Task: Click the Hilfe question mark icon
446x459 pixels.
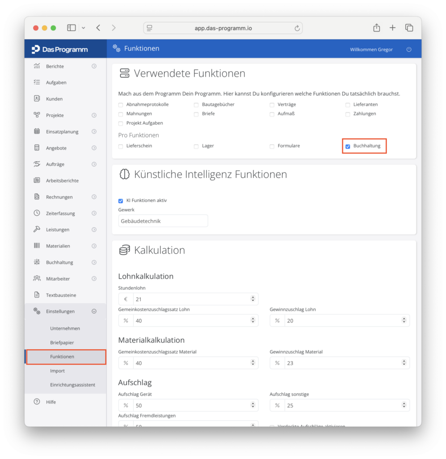Action: (x=37, y=401)
